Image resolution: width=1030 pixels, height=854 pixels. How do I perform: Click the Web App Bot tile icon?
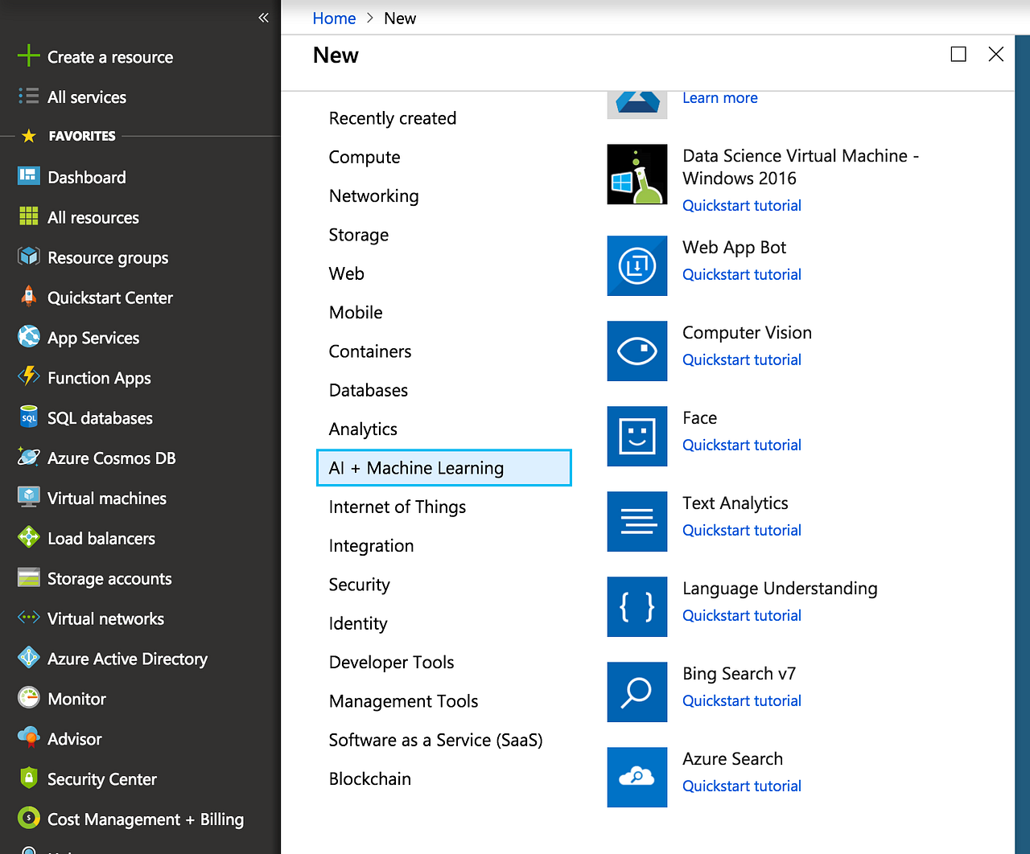tap(637, 265)
